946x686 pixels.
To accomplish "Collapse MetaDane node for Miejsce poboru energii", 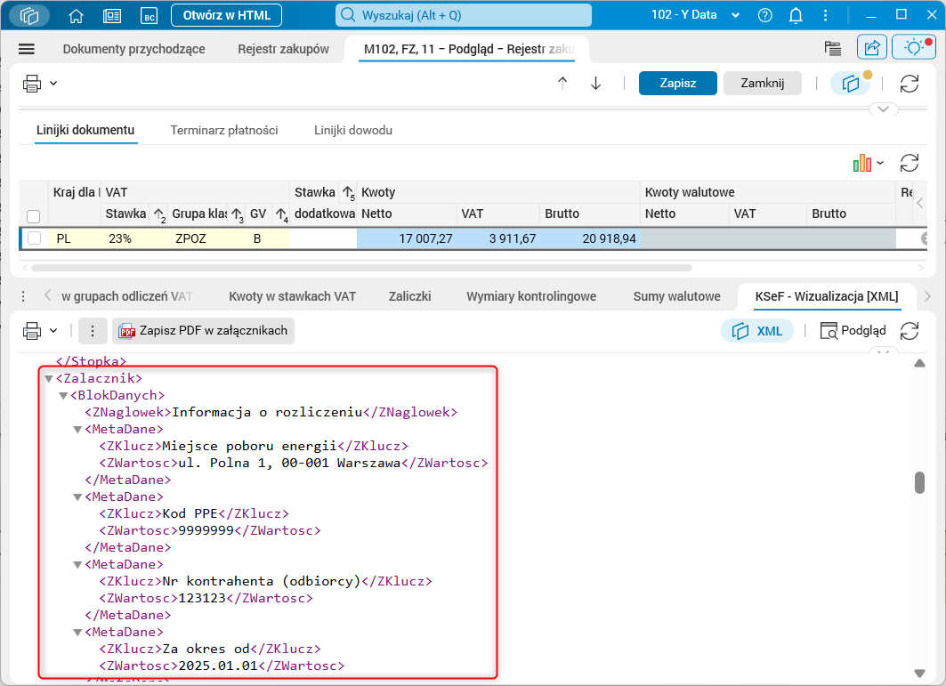I will point(77,430).
